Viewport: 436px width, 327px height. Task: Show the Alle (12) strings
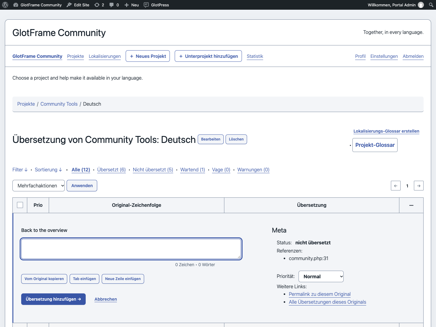[x=81, y=170]
